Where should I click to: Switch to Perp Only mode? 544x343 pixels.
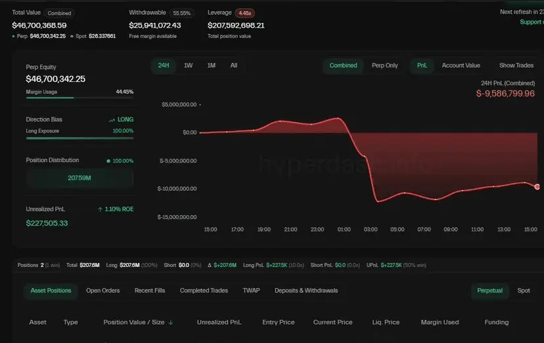385,66
